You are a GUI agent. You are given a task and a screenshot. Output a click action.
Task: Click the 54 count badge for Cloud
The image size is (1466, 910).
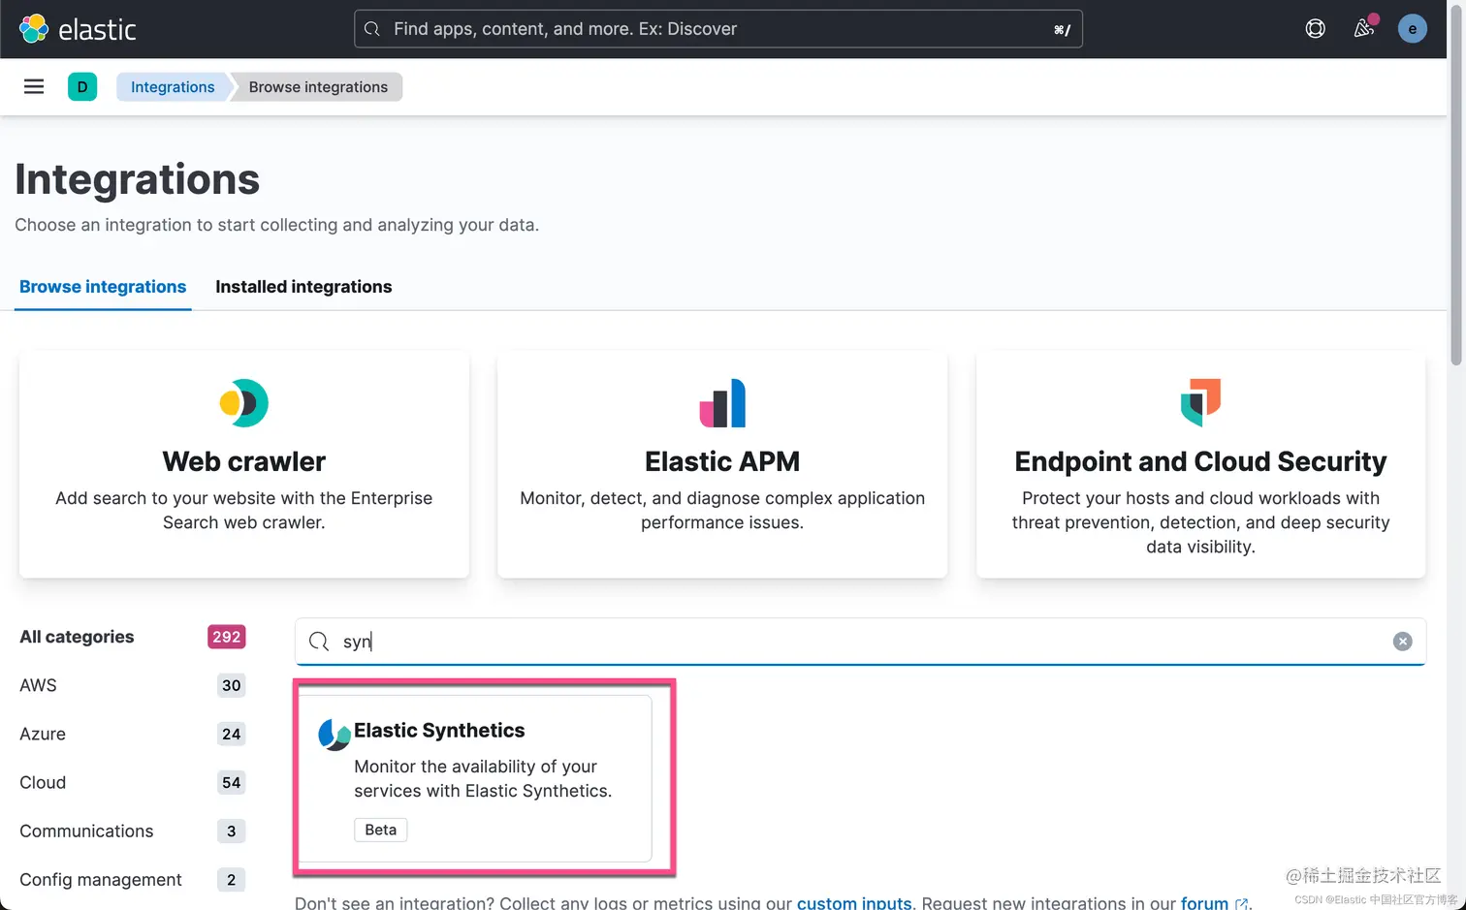click(231, 782)
